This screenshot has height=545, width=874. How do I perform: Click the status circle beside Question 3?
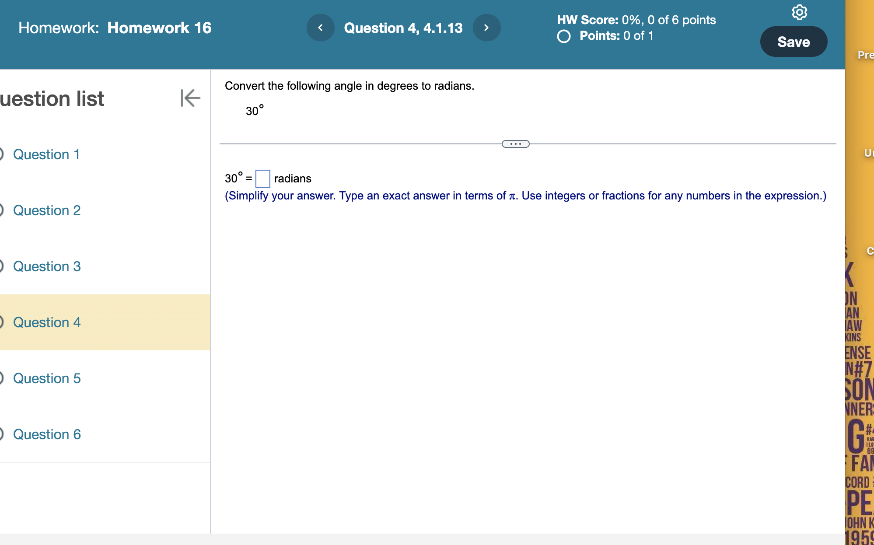point(1,266)
